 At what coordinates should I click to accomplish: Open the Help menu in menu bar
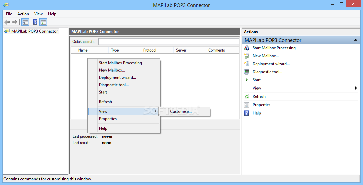(x=52, y=14)
